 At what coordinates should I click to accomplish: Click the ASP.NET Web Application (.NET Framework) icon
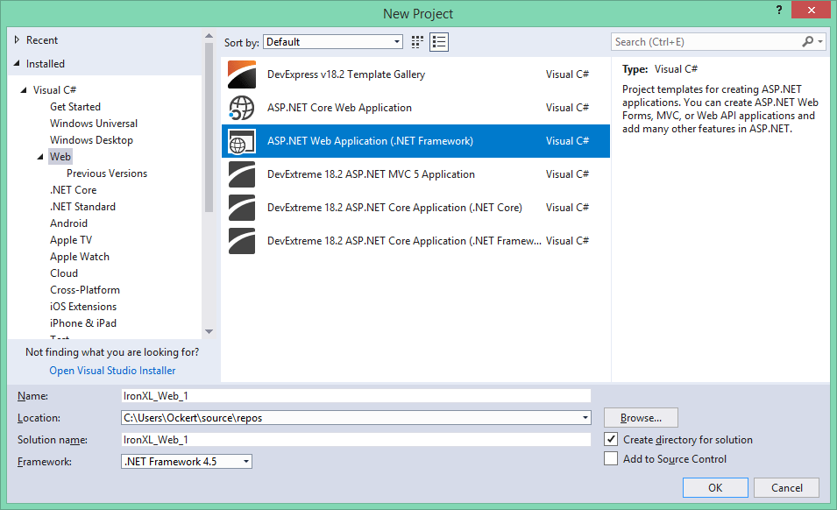coord(242,141)
